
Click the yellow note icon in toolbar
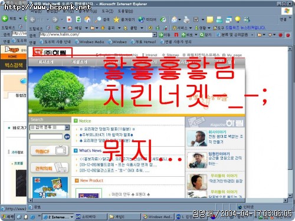pos(210,19)
